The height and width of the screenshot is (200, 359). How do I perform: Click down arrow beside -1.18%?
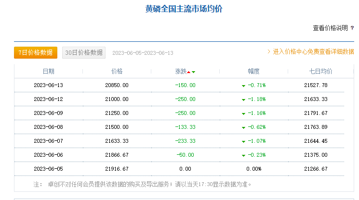tap(243, 100)
